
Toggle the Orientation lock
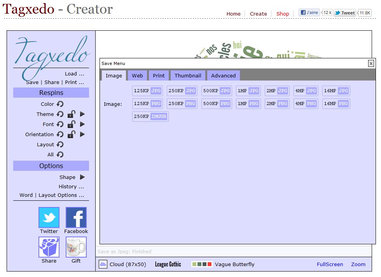point(72,134)
